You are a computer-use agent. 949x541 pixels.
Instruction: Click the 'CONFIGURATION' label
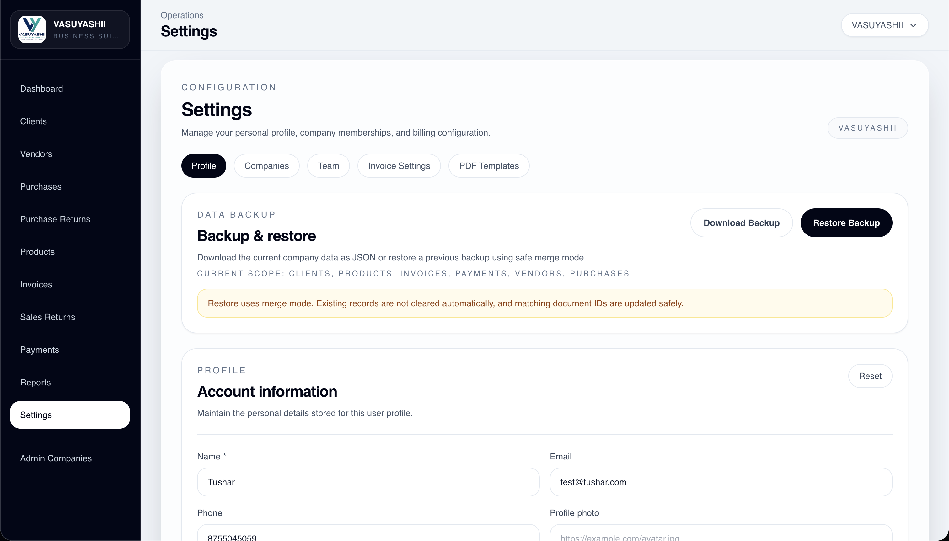229,87
